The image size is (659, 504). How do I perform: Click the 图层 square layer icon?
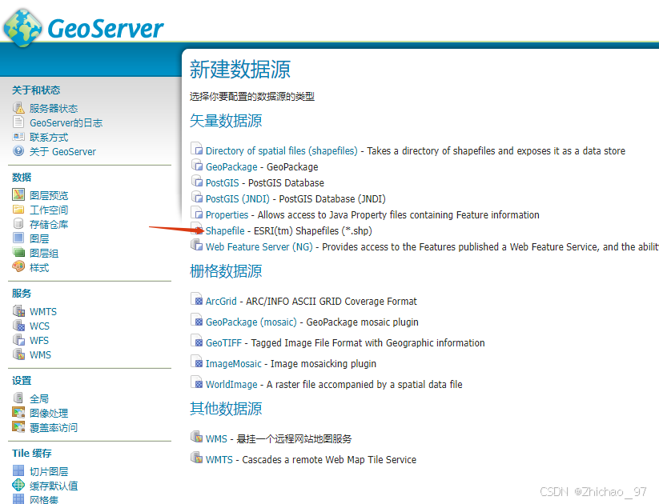(18, 238)
